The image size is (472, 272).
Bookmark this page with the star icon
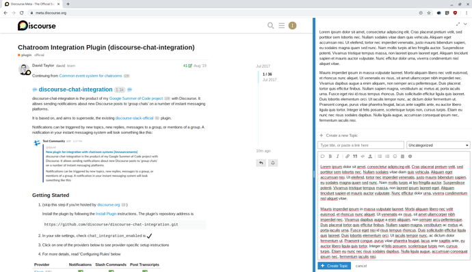click(429, 13)
